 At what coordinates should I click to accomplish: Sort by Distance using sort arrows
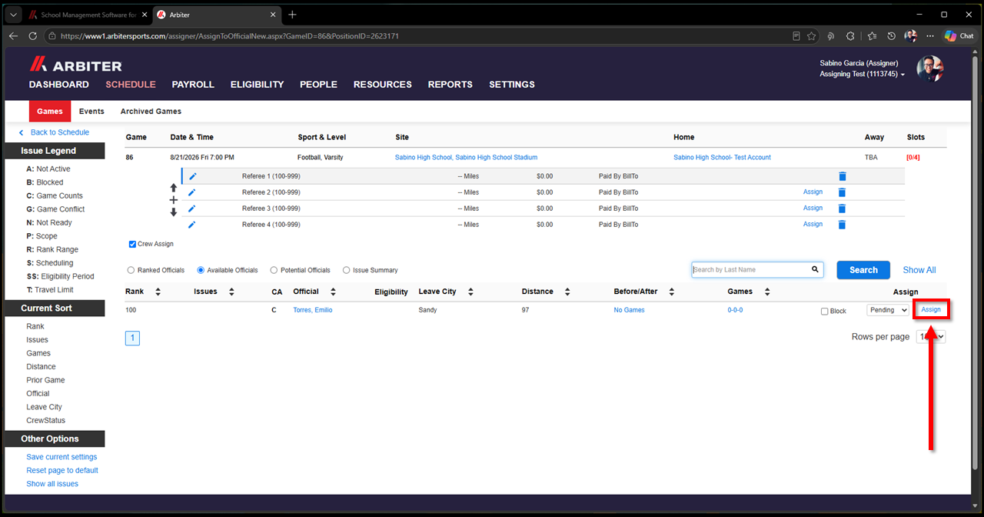[567, 292]
